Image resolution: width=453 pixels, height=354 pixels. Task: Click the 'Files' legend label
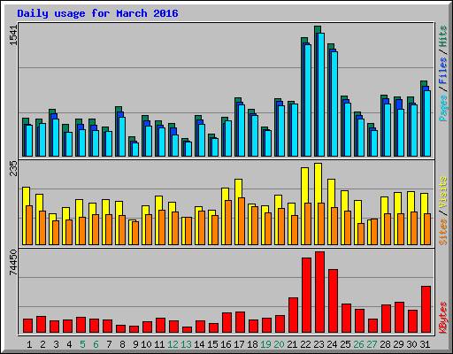point(443,70)
